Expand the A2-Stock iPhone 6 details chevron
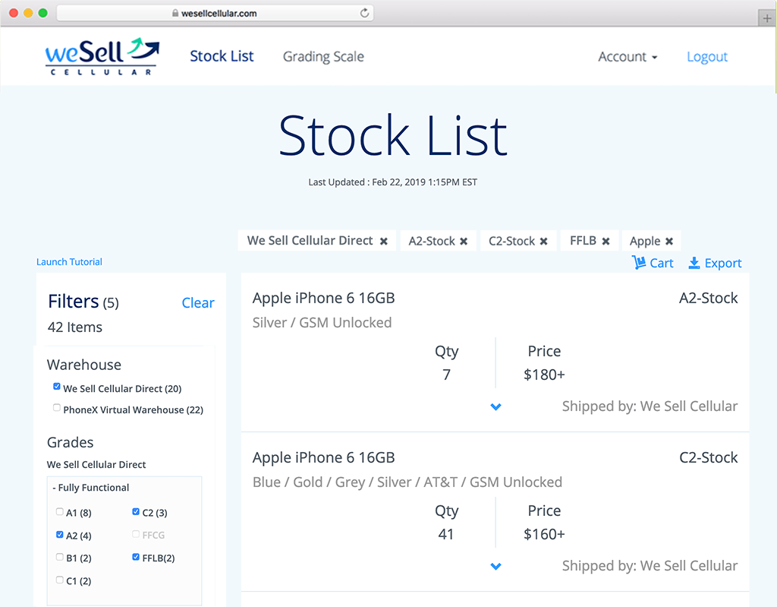 pyautogui.click(x=495, y=407)
